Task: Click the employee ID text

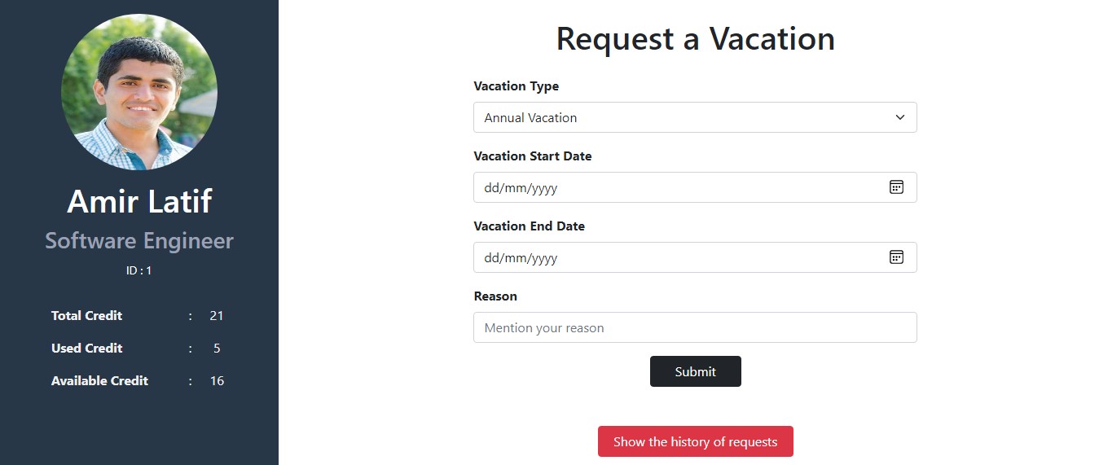Action: (x=139, y=270)
